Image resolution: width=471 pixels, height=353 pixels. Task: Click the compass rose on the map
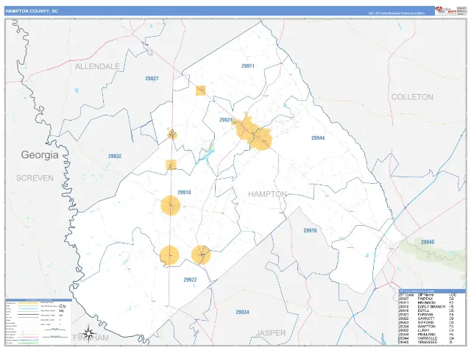(88, 333)
